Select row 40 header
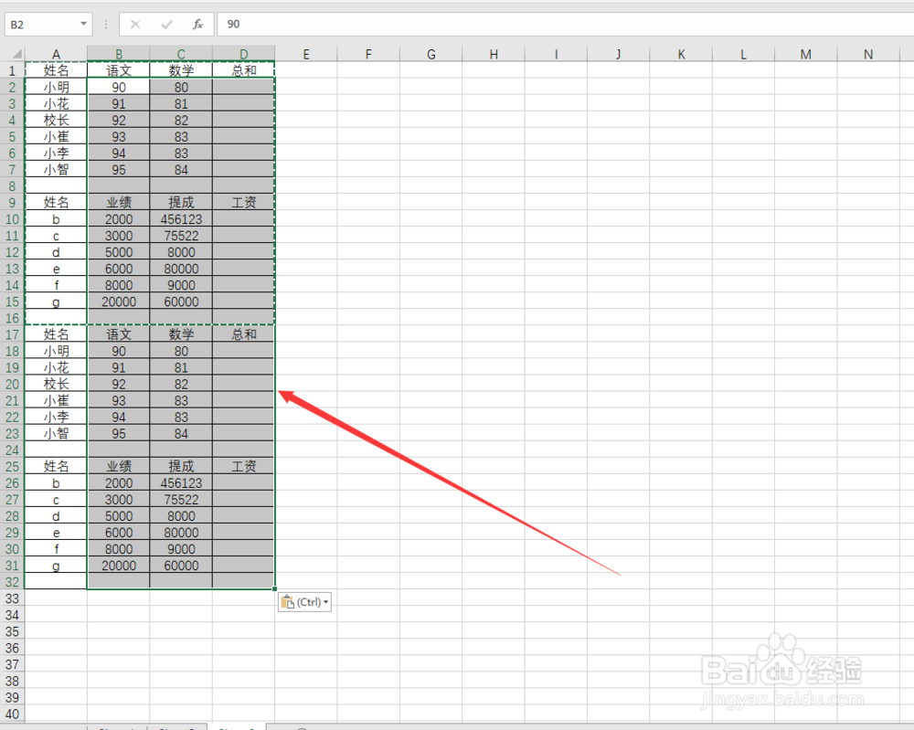The width and height of the screenshot is (914, 730). coord(12,714)
